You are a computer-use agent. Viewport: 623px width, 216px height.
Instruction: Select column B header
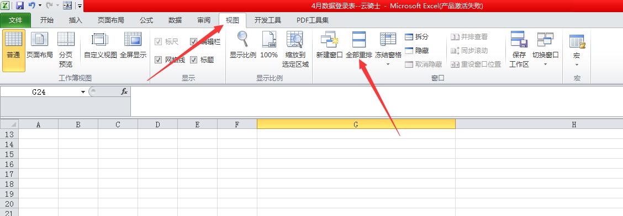pyautogui.click(x=78, y=124)
